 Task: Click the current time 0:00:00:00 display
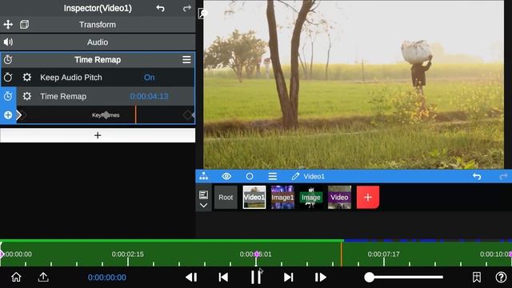[x=106, y=278]
